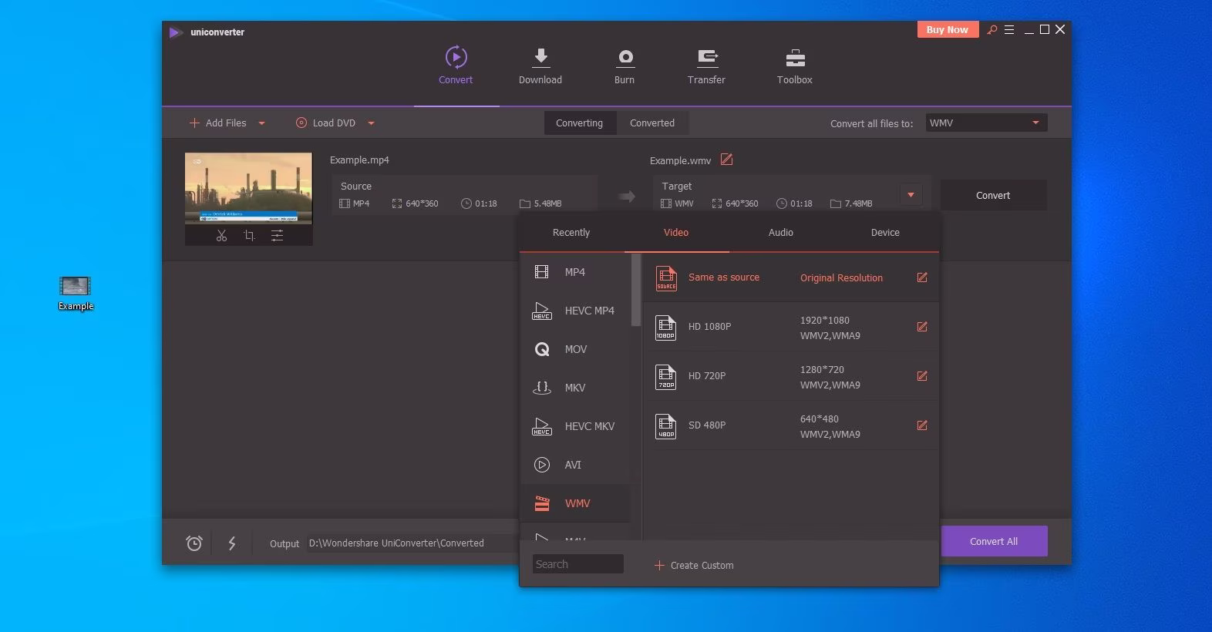1212x632 pixels.
Task: Open the Burn section
Action: pos(625,66)
